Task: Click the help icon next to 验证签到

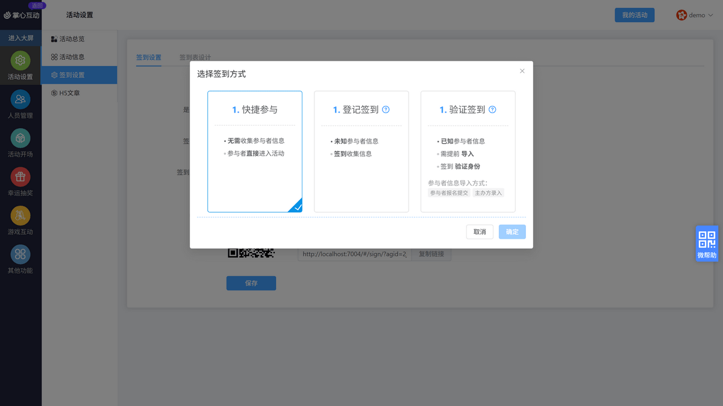Action: [x=492, y=109]
